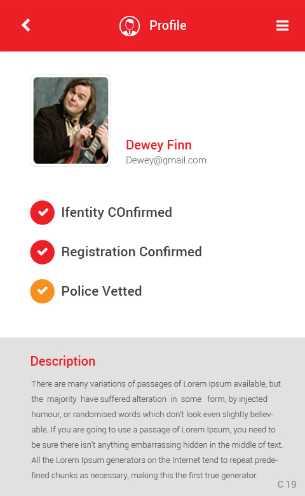Click the Police Vetted label
305x496 pixels.
coord(102,291)
